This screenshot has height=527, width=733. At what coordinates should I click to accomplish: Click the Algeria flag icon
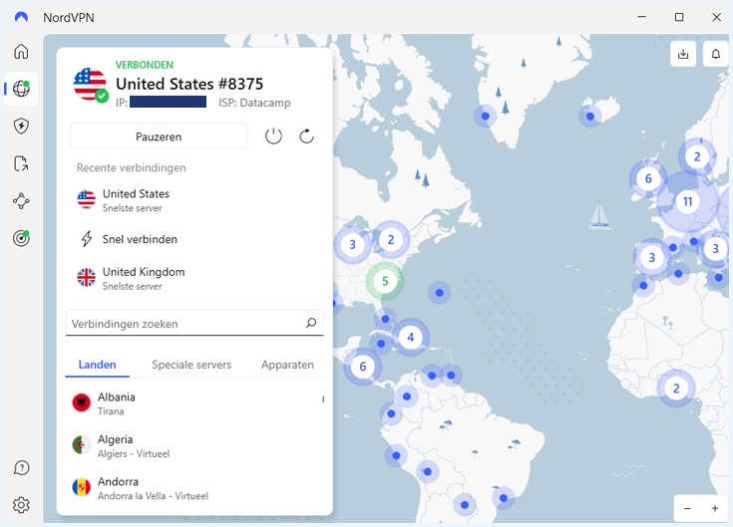82,445
